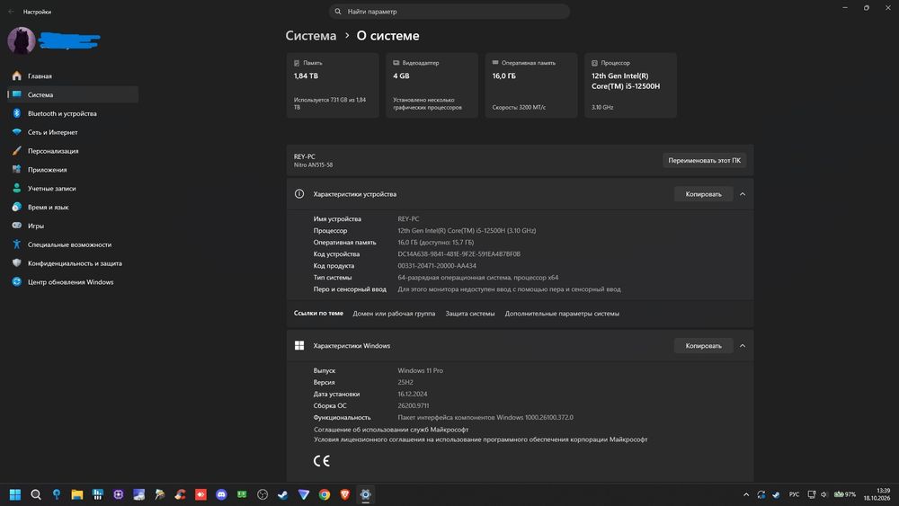899x506 pixels.
Task: Open Центр обновления Windows
Action: coord(73,282)
